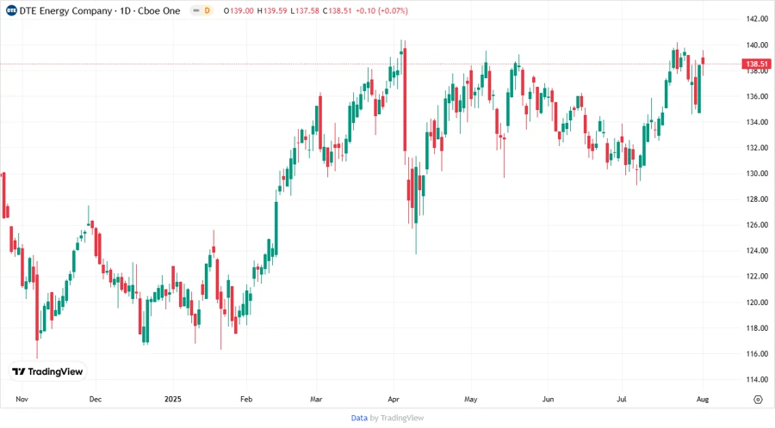Click the TradingView logo badge
This screenshot has width=775, height=428.
pyautogui.click(x=48, y=372)
